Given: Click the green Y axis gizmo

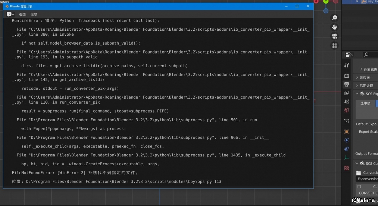Looking at the screenshot, I should (x=326, y=1).
